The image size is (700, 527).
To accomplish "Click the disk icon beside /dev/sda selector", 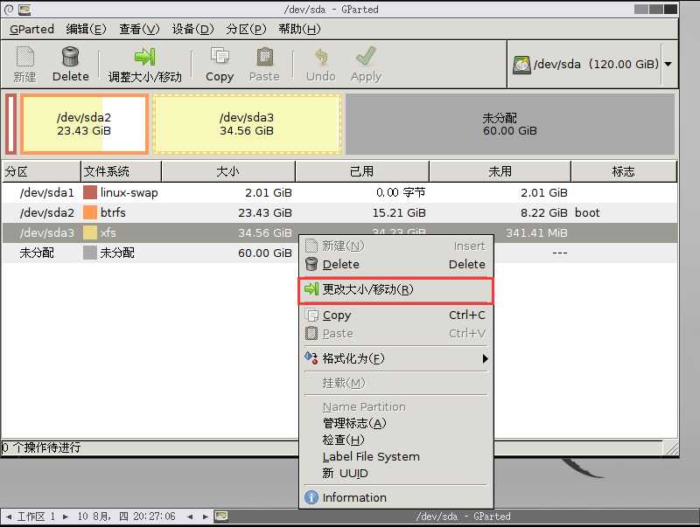I will tap(521, 65).
